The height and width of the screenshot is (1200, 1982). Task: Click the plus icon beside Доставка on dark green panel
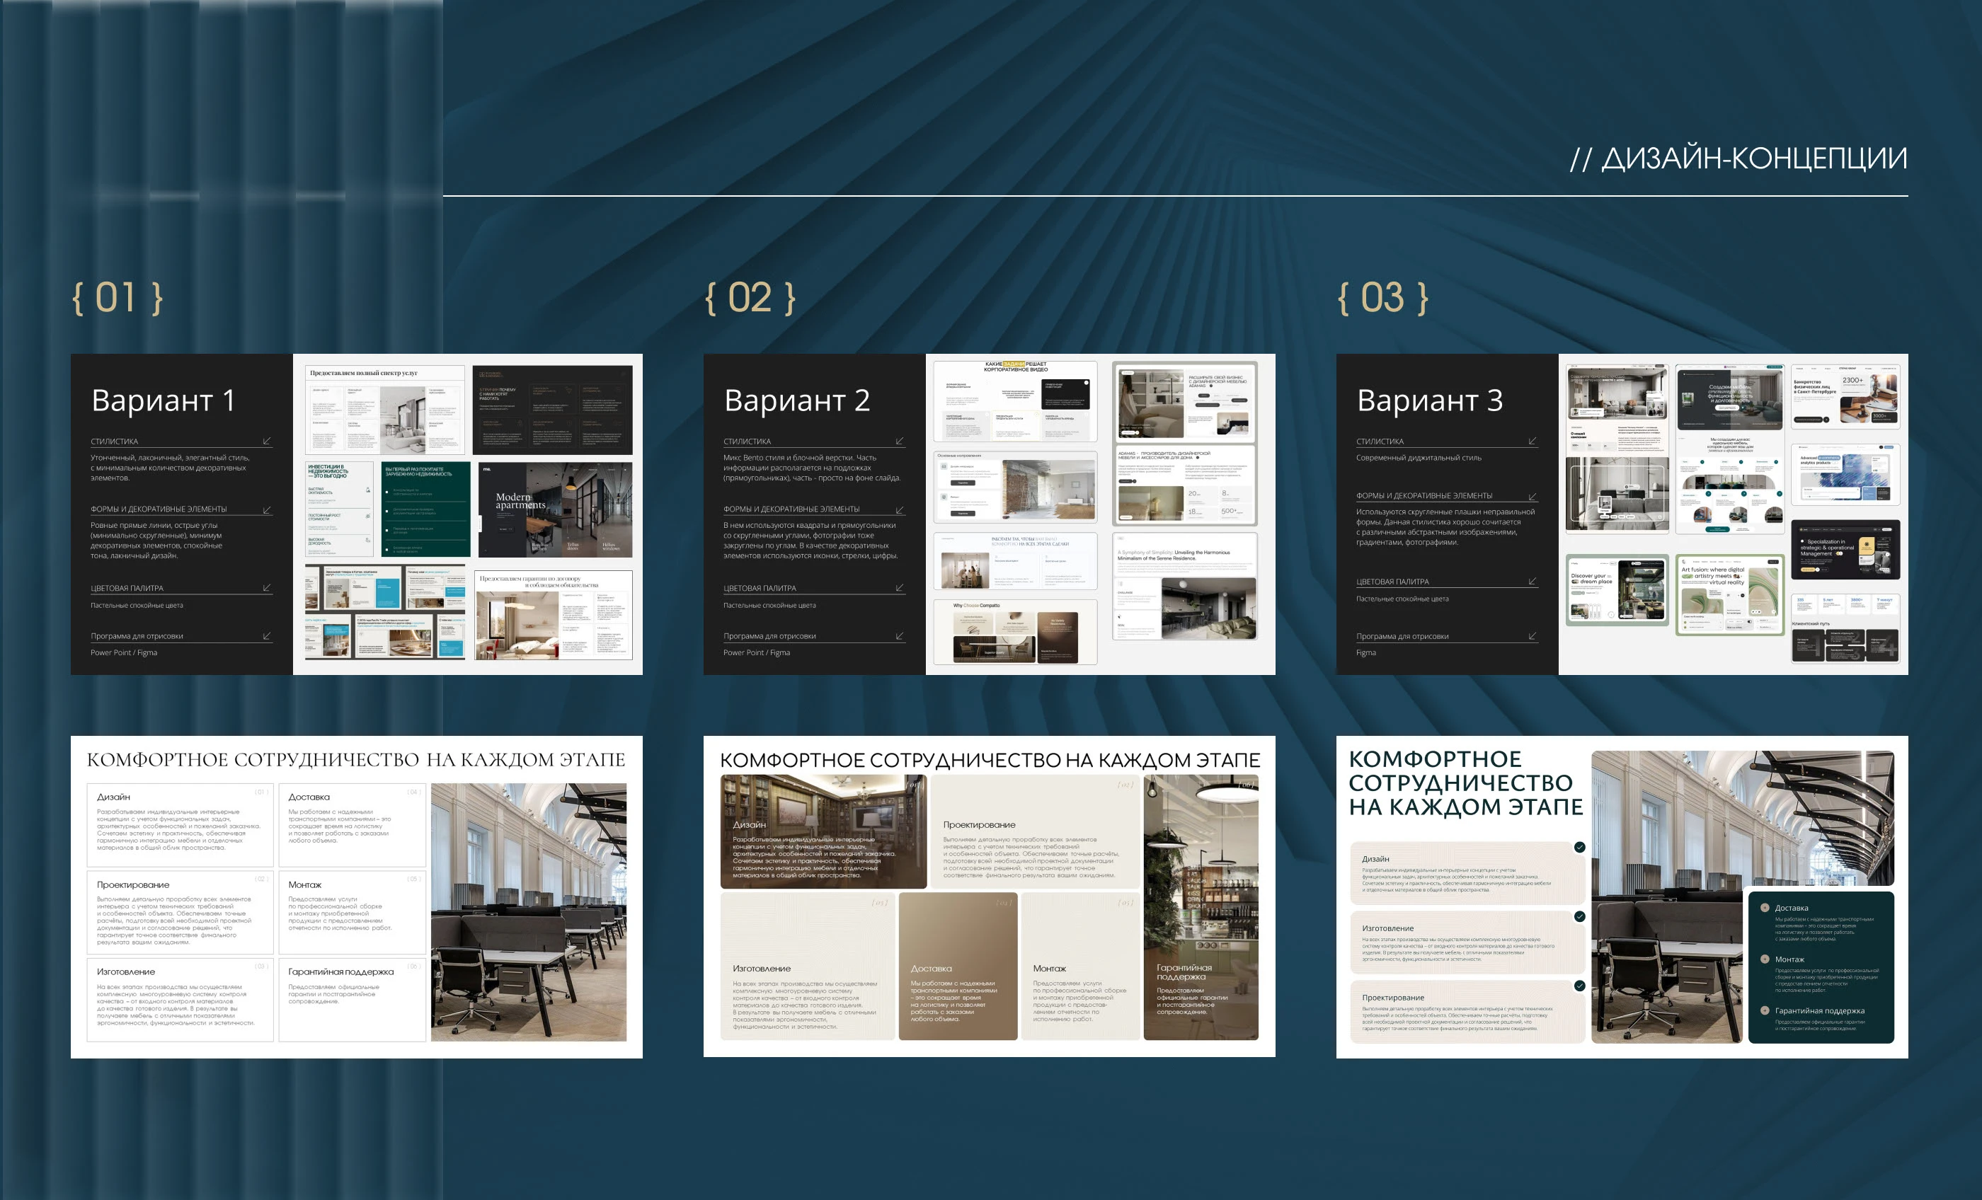[1765, 907]
